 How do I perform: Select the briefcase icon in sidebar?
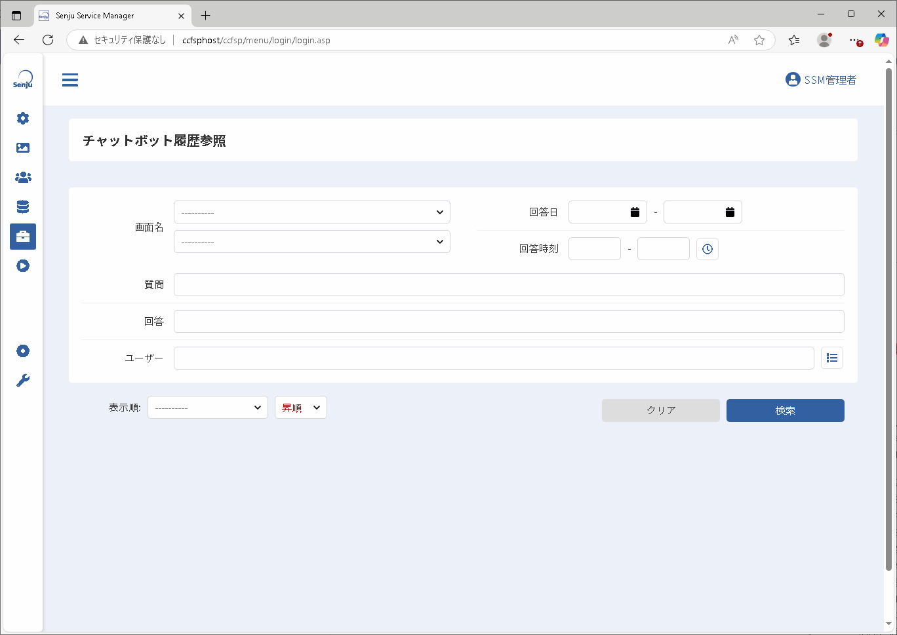coord(23,237)
